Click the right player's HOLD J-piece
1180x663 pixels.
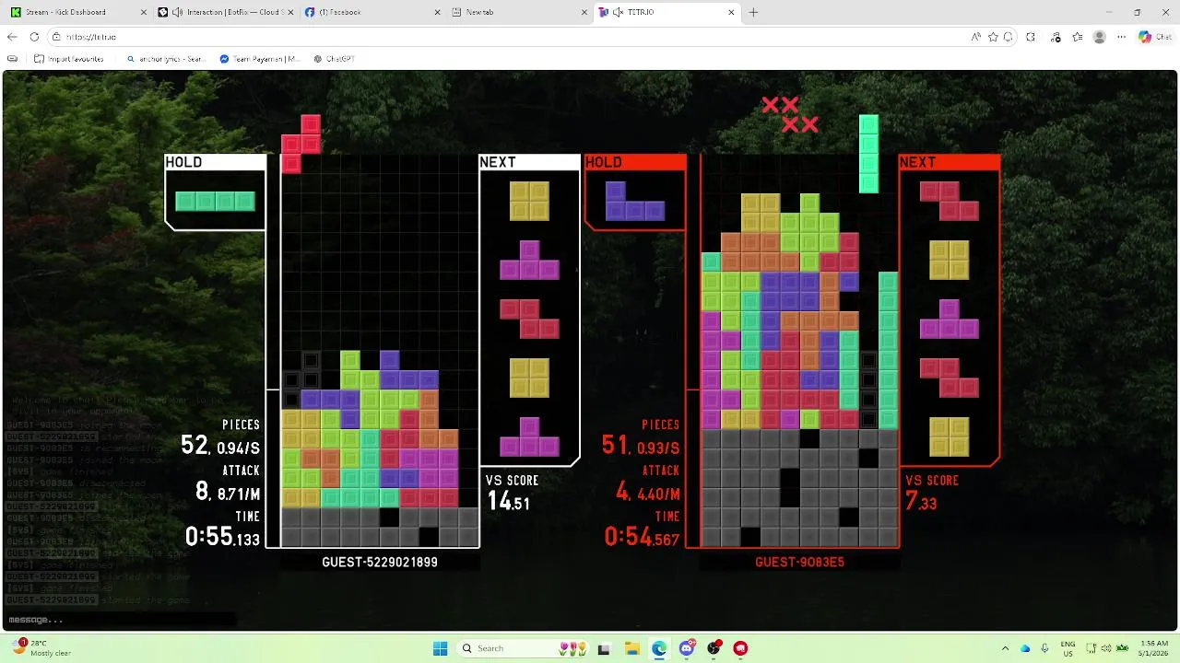click(x=635, y=201)
